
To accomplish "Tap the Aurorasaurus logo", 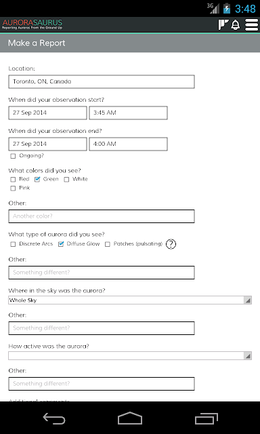I will [x=32, y=24].
